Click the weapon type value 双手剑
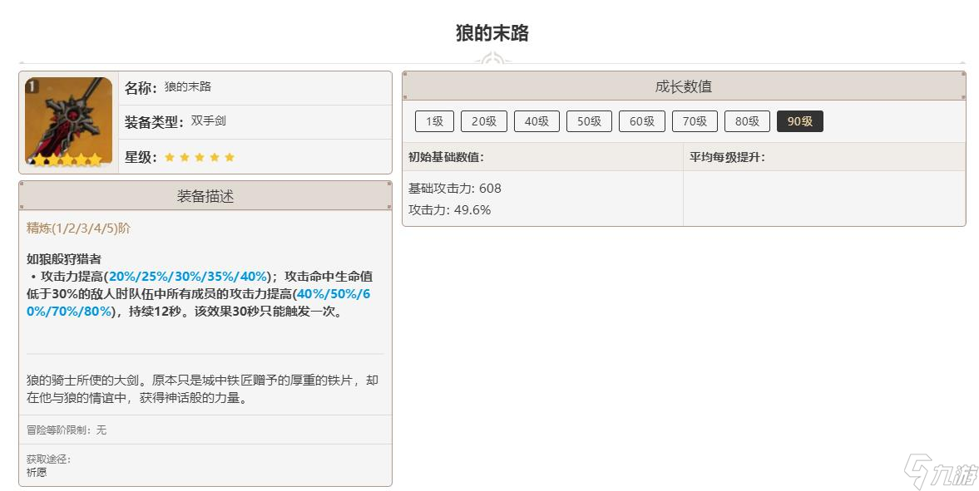Viewport: 979px width, 491px height. [209, 120]
